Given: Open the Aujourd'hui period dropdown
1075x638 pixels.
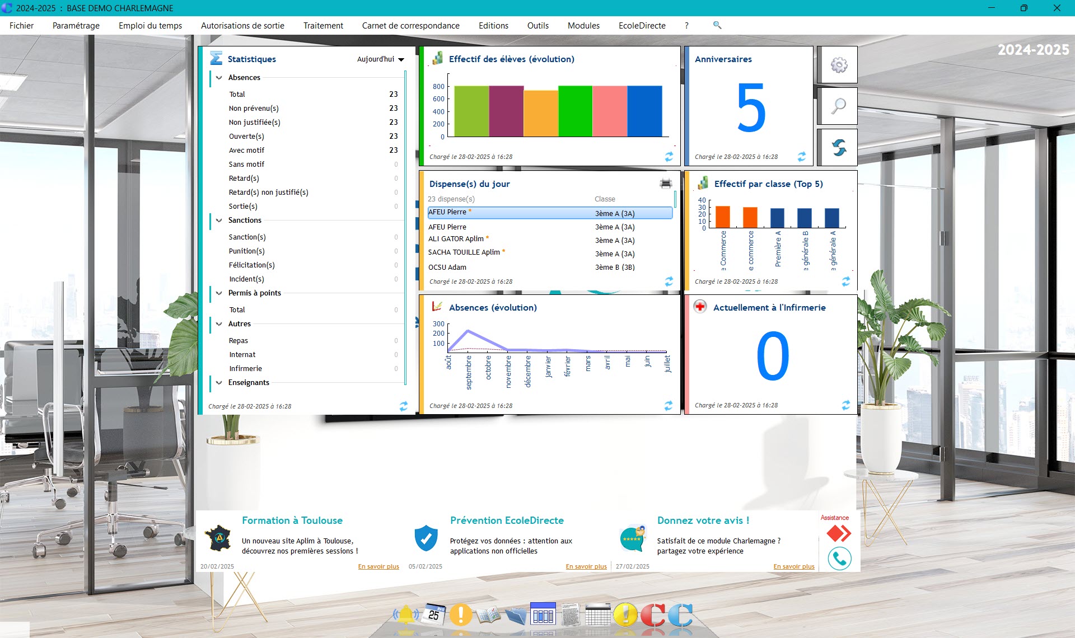Looking at the screenshot, I should point(381,59).
